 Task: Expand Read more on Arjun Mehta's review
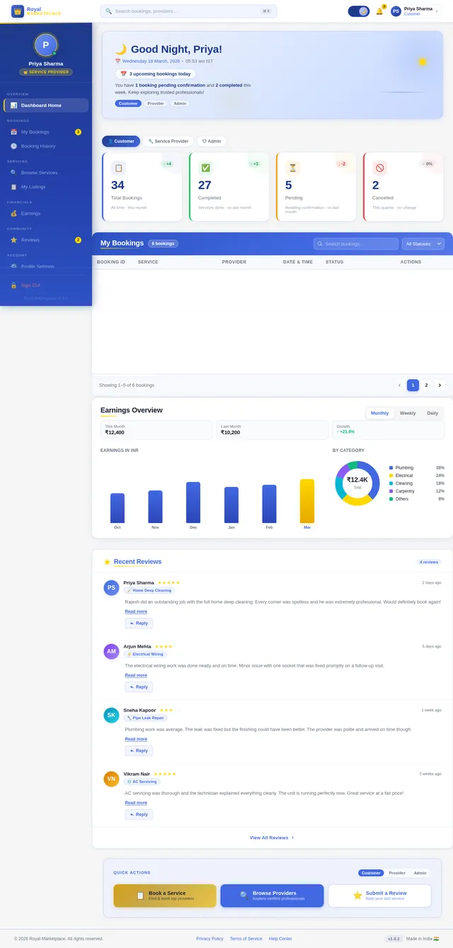[136, 675]
